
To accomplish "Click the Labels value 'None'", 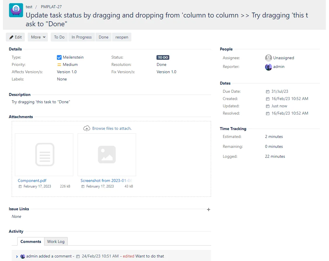I will point(62,79).
